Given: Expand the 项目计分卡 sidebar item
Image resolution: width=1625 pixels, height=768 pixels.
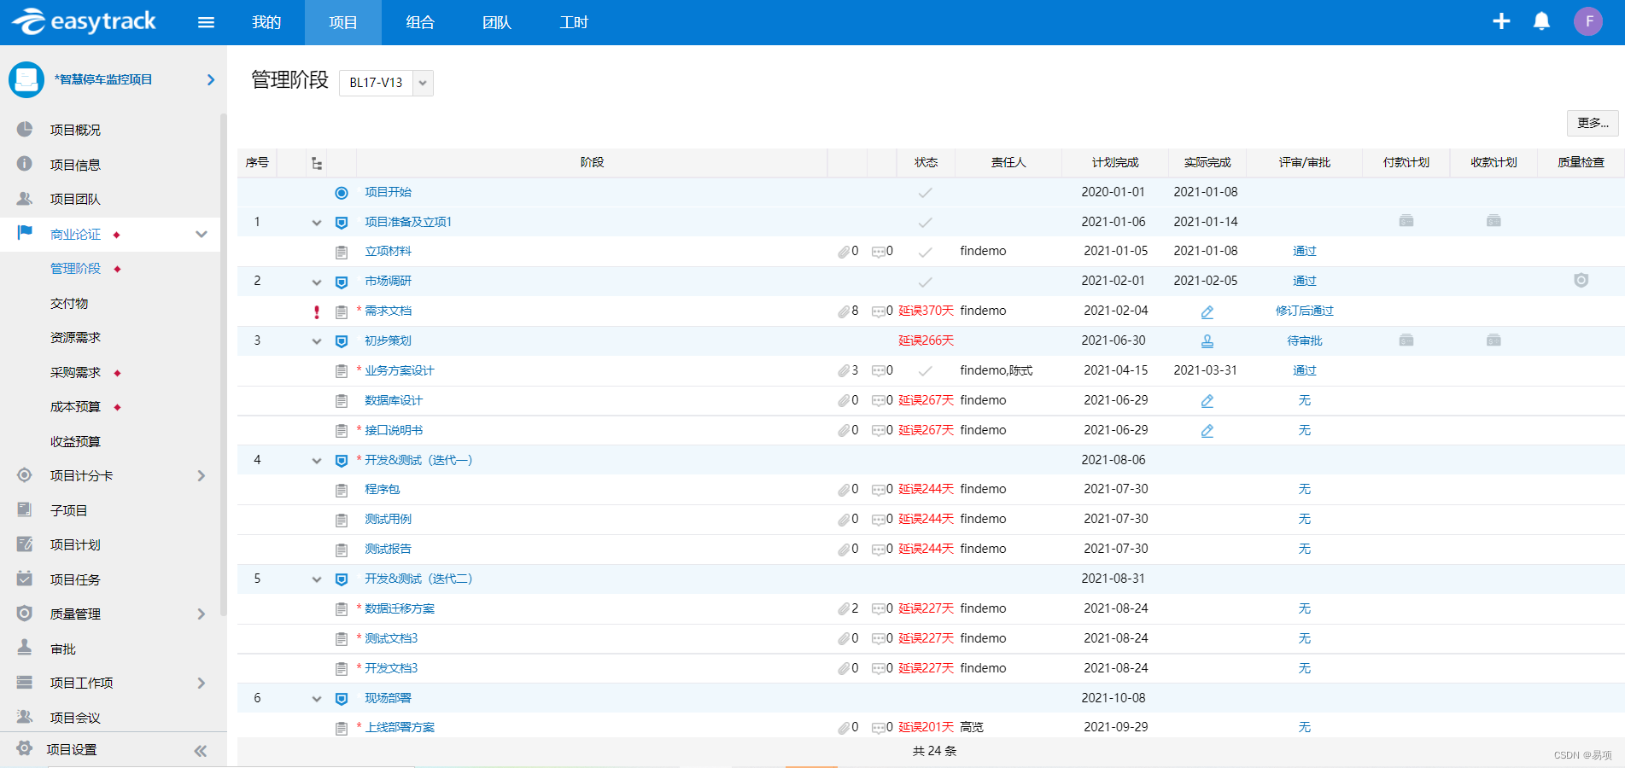Looking at the screenshot, I should pos(202,475).
